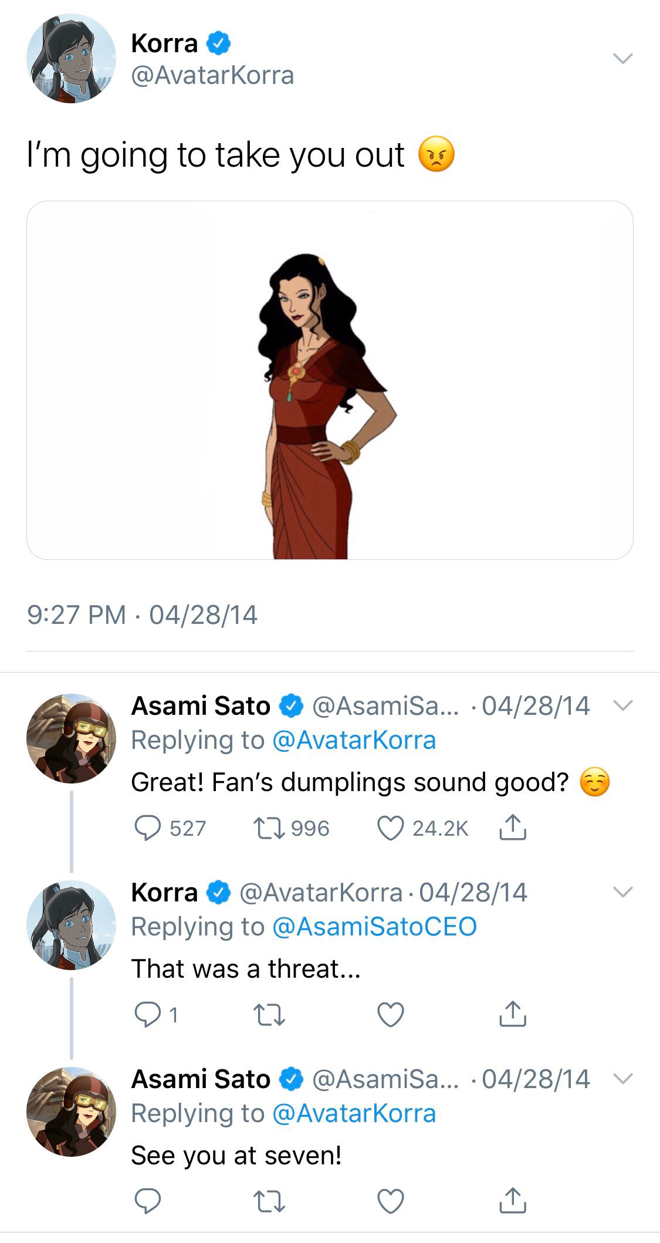Viewport: 660px width, 1243px height.
Task: Retweet Korra's "That was a threat..." reply
Action: (269, 1015)
